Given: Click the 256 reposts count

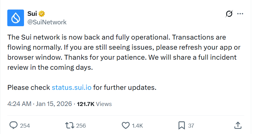Looking at the screenshot, I should (x=81, y=125).
